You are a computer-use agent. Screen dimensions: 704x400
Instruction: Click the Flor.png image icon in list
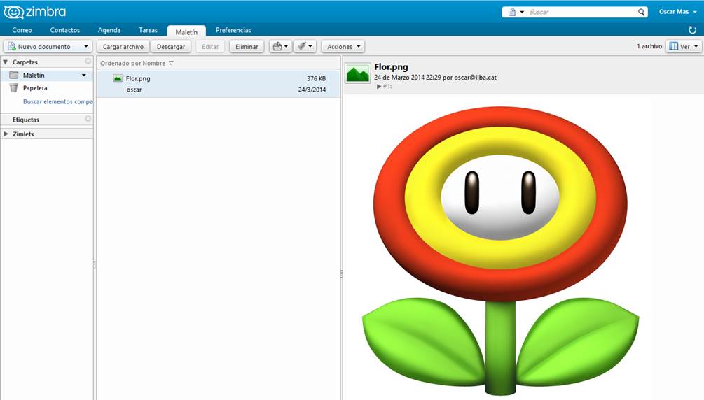[118, 78]
